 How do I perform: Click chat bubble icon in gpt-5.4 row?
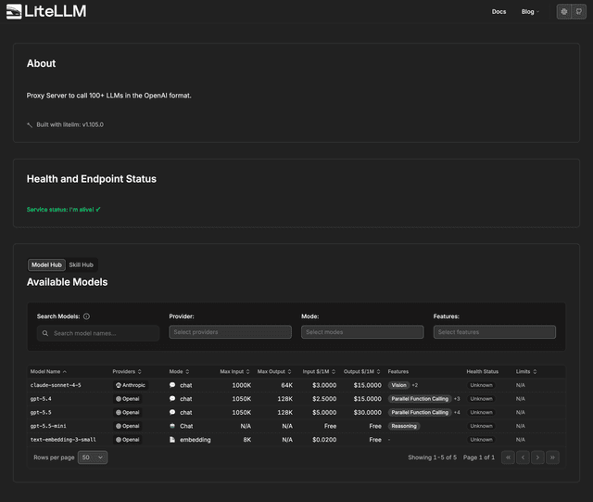pyautogui.click(x=172, y=399)
